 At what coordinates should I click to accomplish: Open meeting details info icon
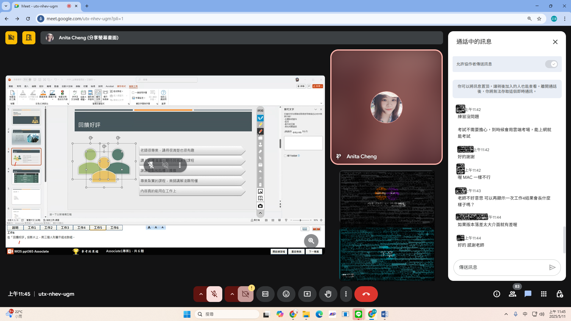[497, 294]
